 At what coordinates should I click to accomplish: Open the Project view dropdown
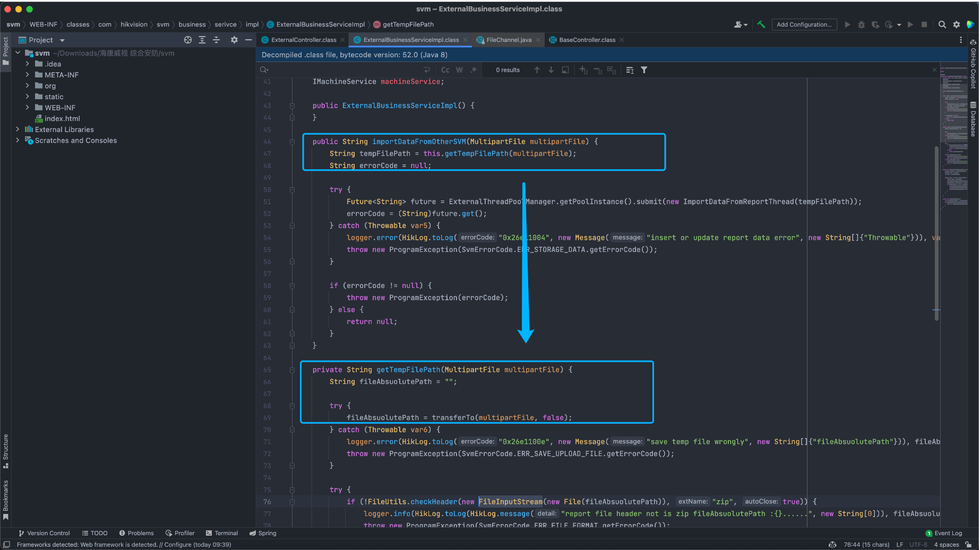click(x=62, y=40)
